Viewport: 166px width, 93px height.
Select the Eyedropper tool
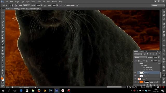3,28
